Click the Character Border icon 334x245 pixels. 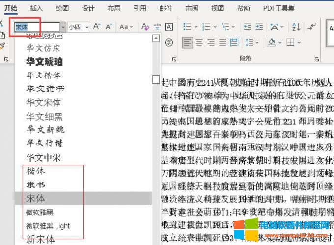click(x=169, y=27)
